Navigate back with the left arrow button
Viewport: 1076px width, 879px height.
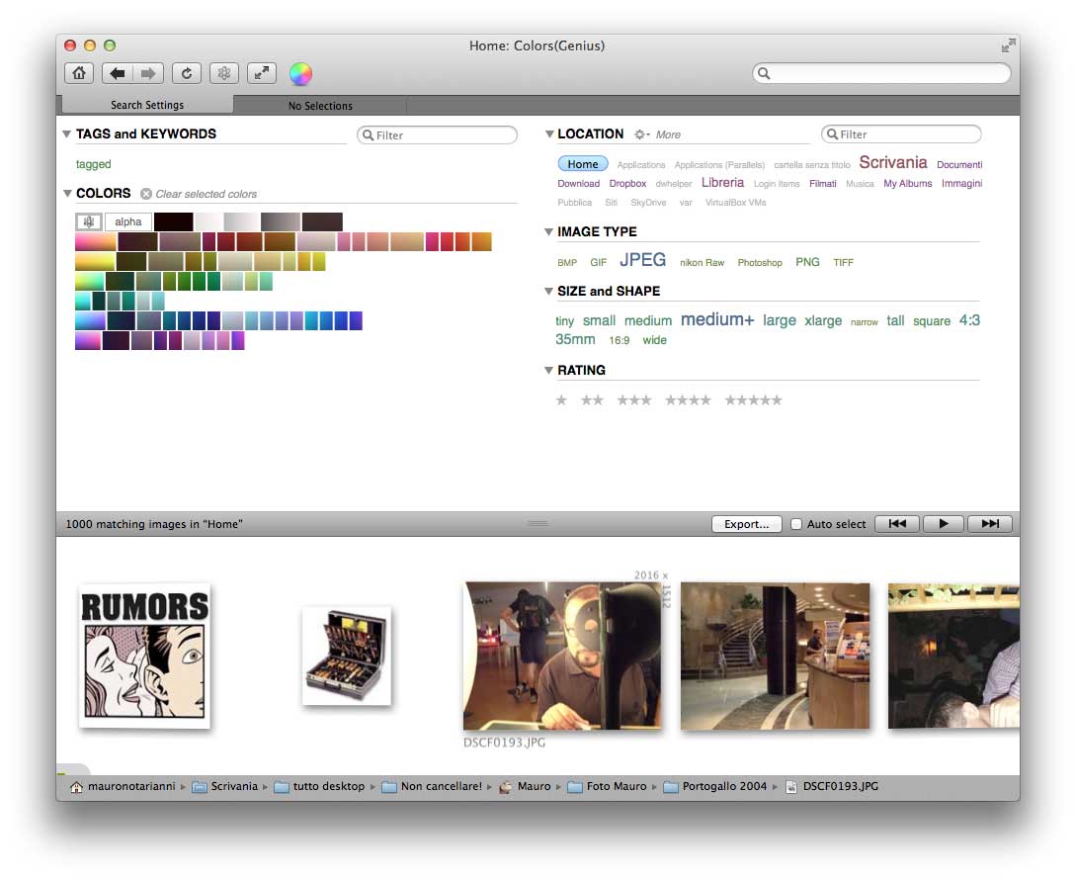[118, 73]
